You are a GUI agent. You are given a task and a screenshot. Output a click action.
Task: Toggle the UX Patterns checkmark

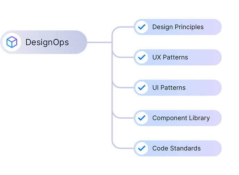tap(142, 57)
